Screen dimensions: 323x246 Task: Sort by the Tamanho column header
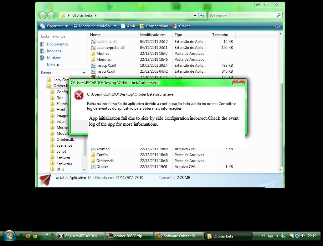tap(223, 35)
